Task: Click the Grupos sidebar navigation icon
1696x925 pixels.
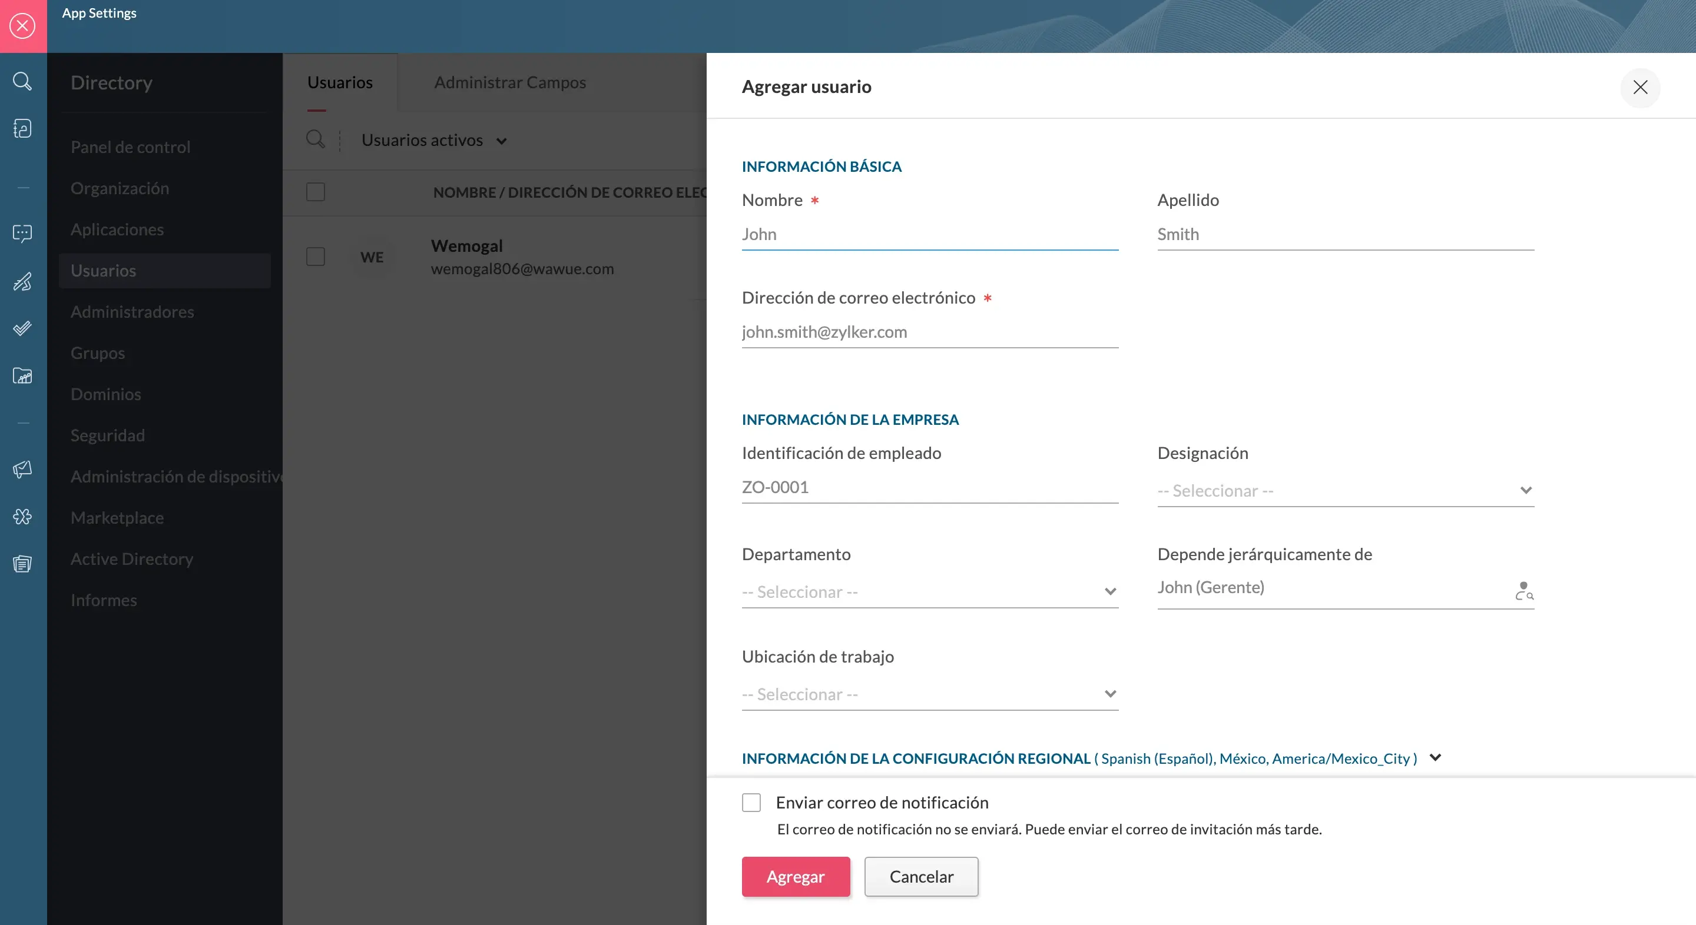Action: point(97,352)
